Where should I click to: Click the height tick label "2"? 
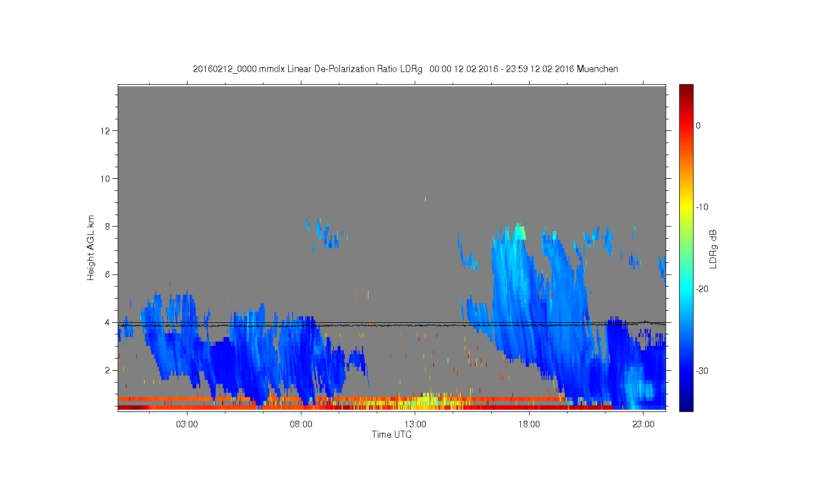click(x=108, y=370)
